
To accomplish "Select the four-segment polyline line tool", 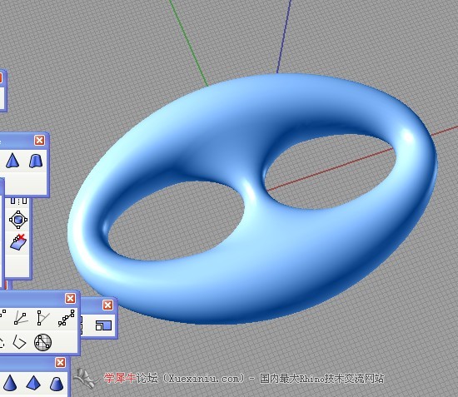I will 20,342.
